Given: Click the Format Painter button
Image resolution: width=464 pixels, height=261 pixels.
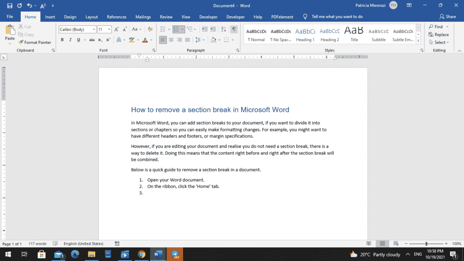Looking at the screenshot, I should pos(35,42).
